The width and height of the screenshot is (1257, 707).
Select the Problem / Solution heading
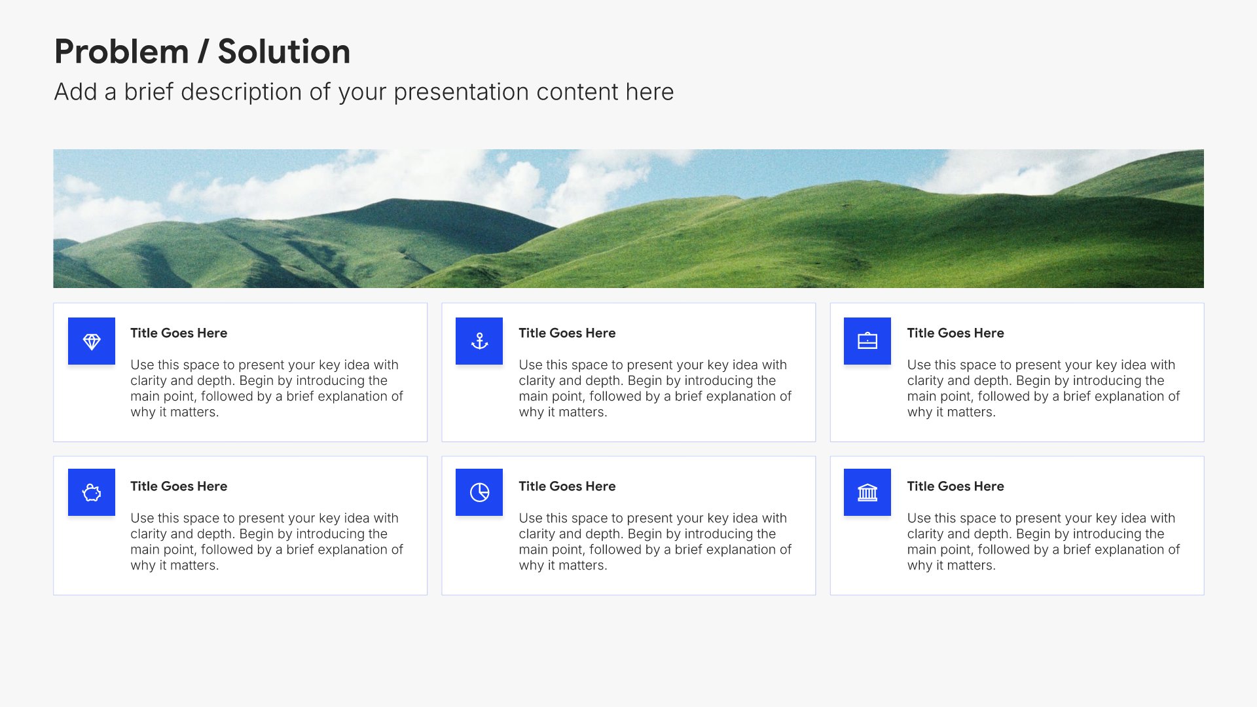coord(202,52)
